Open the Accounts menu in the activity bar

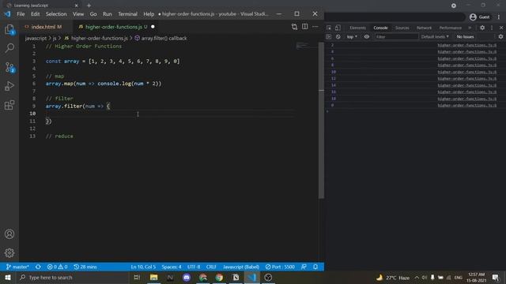9,234
